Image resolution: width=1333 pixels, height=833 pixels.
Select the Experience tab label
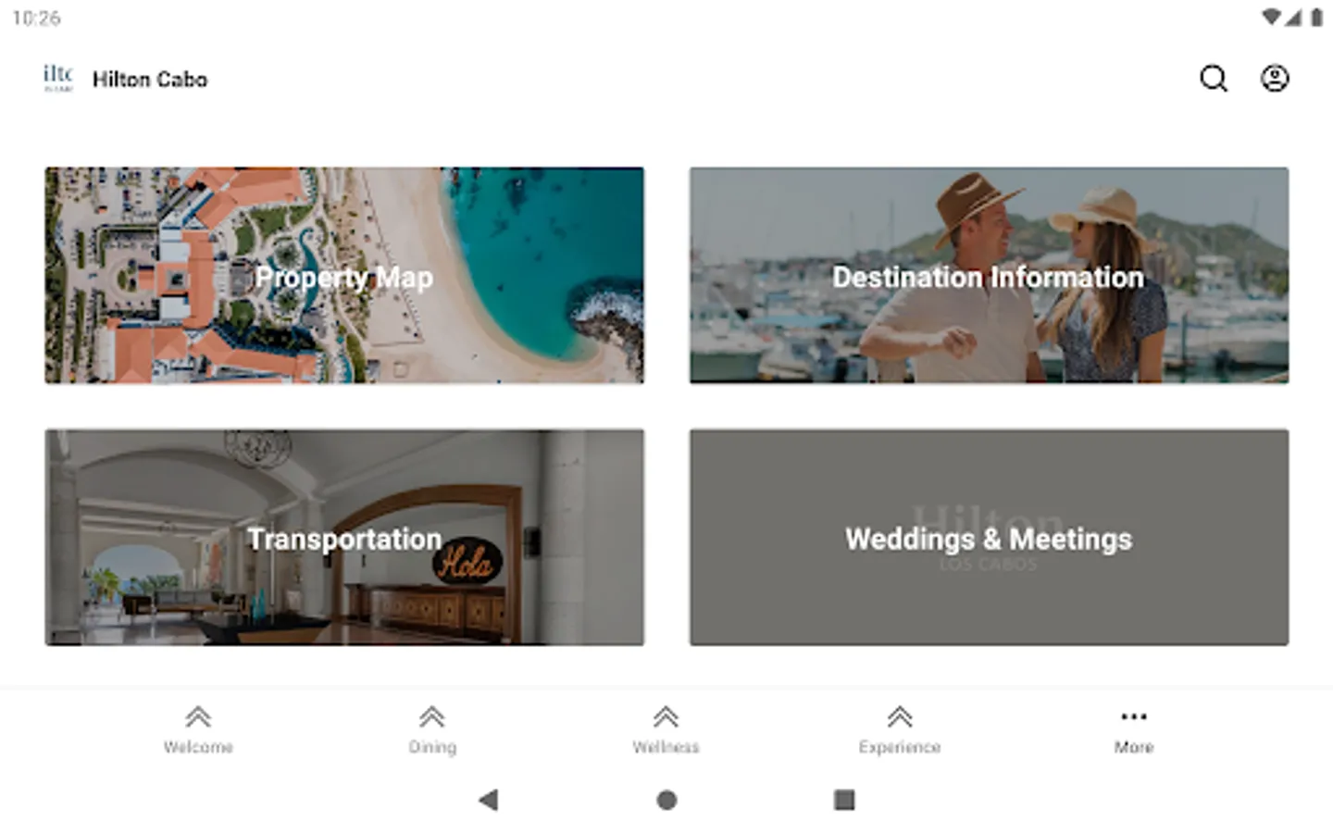click(x=900, y=747)
